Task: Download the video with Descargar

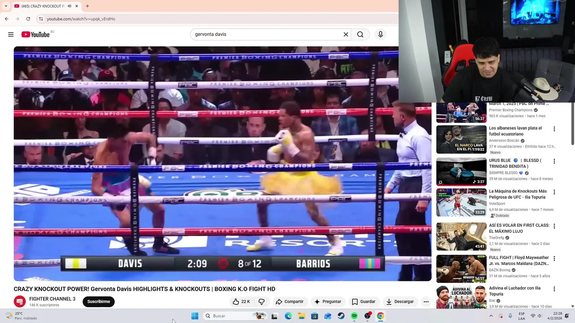Action: point(400,301)
